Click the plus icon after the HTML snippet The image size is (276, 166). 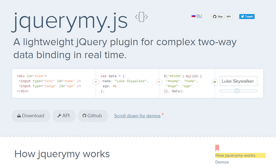pos(95,82)
